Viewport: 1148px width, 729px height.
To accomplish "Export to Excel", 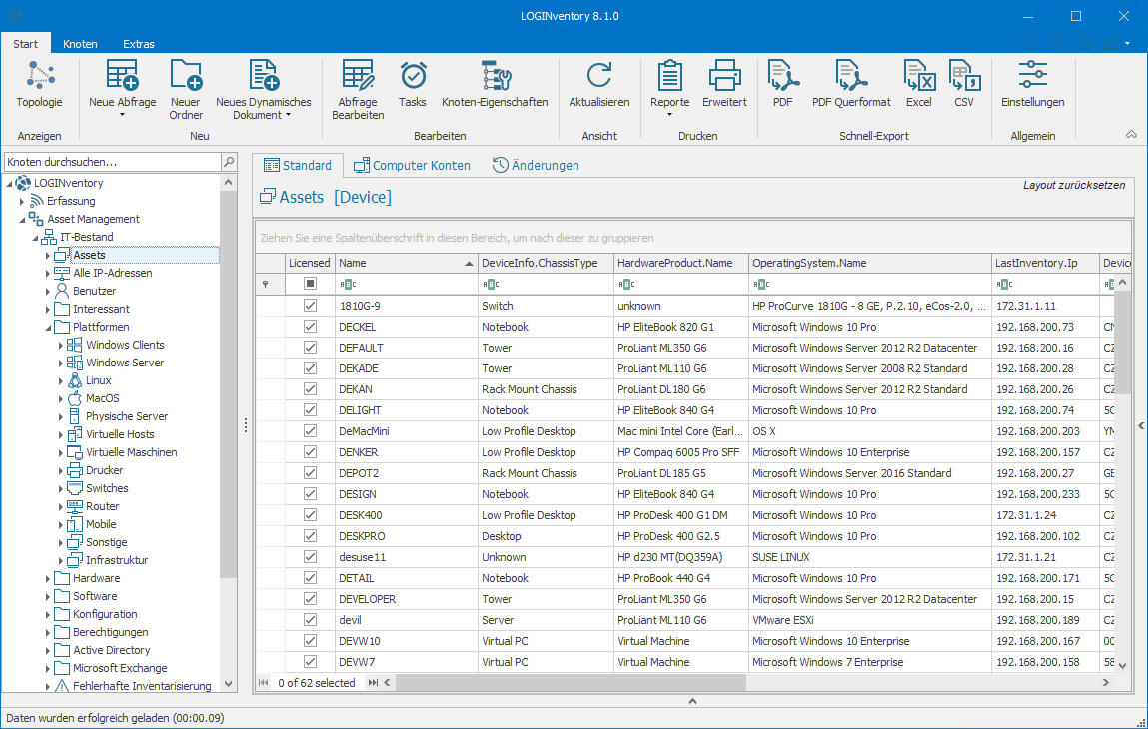I will (x=919, y=84).
